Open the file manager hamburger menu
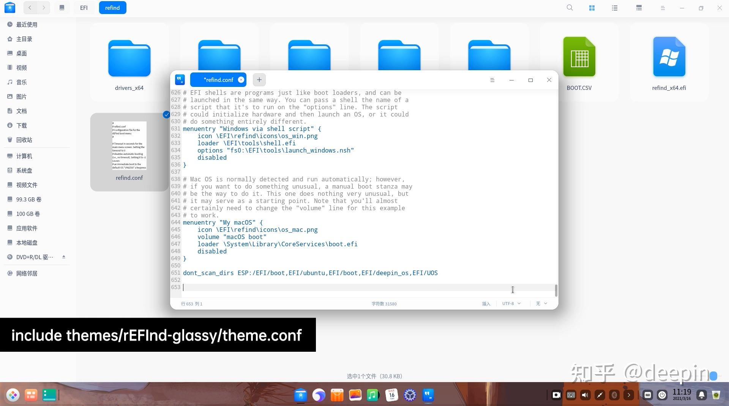Screen dimensions: 729x406 [x=663, y=8]
